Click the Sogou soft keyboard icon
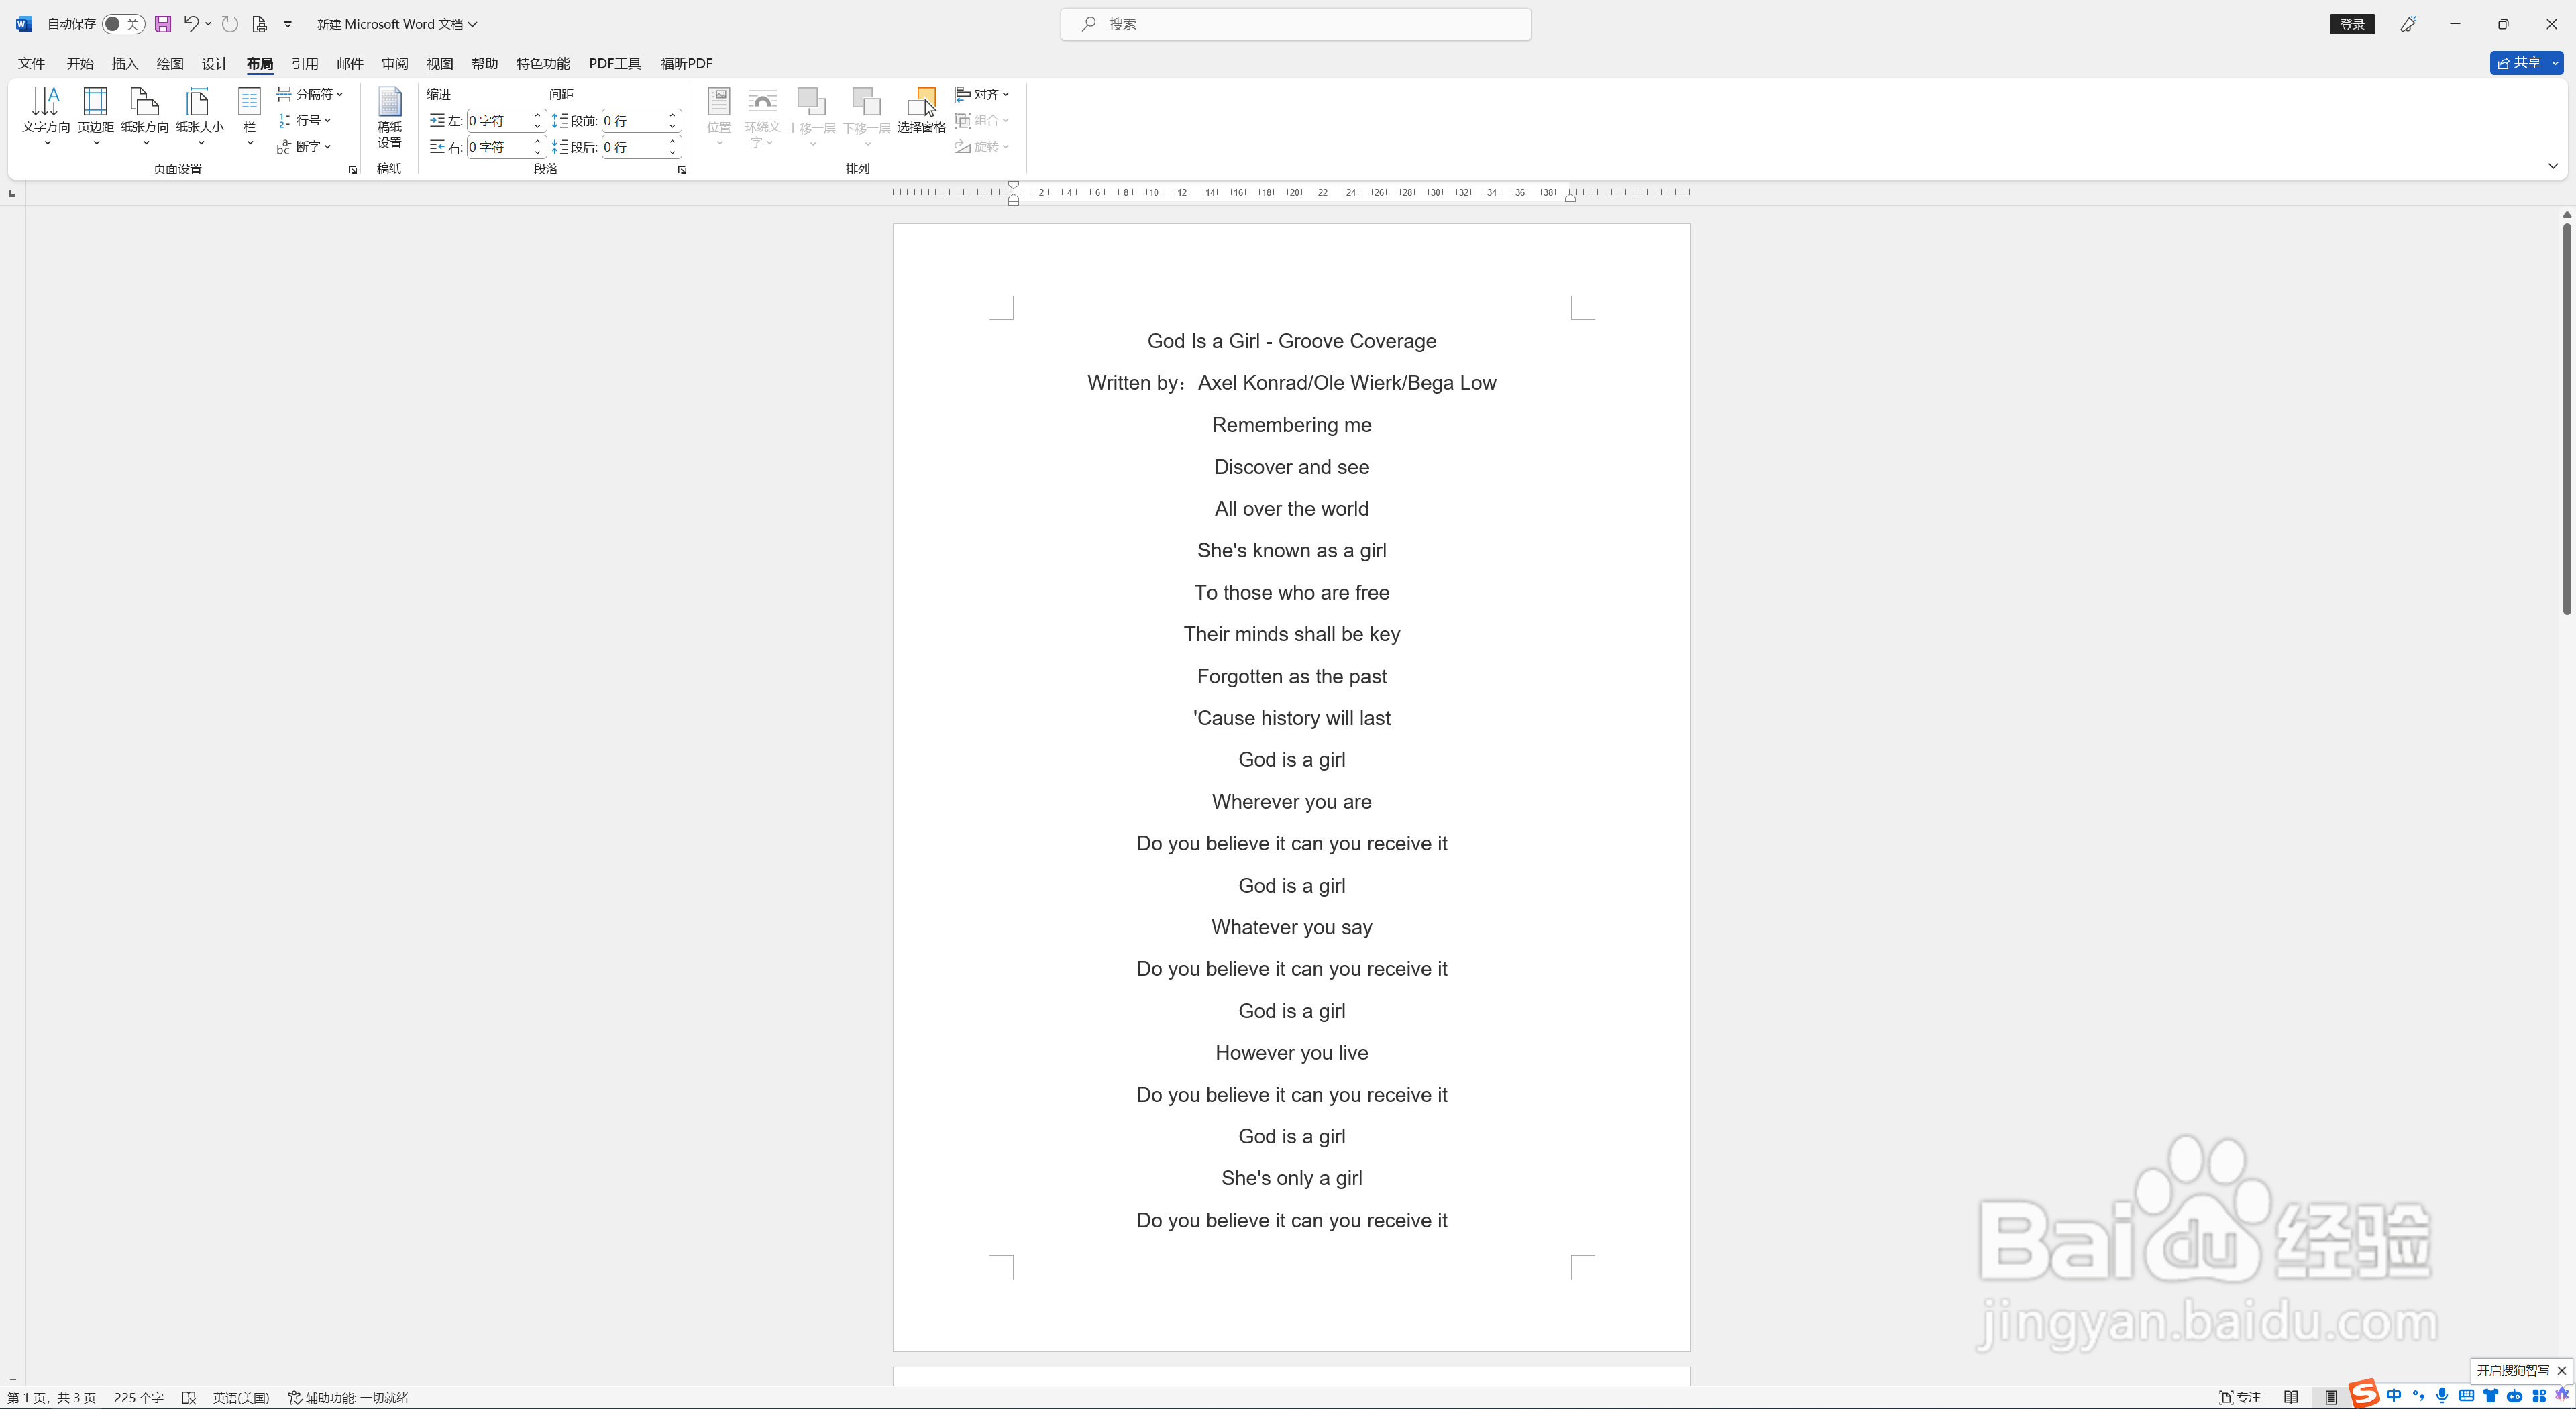Screen dimensions: 2576x1409 pos(2466,1396)
